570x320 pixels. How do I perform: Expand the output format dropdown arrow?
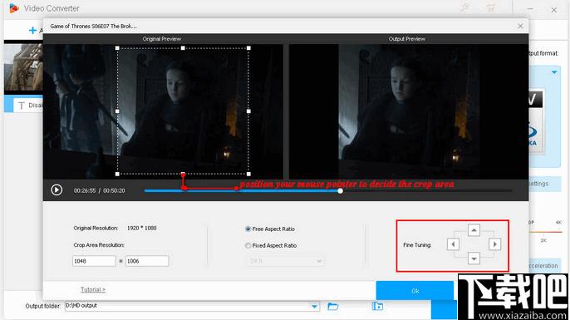click(x=554, y=72)
